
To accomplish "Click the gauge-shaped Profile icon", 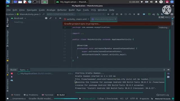I will coord(130,14).
